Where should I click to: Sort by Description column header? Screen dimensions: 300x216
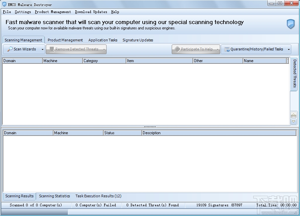tap(219, 133)
